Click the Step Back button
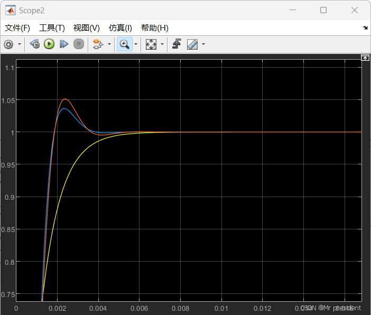The height and width of the screenshot is (315, 371). [35, 44]
